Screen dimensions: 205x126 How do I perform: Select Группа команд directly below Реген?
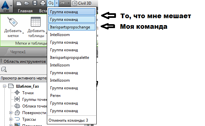coord(72,103)
